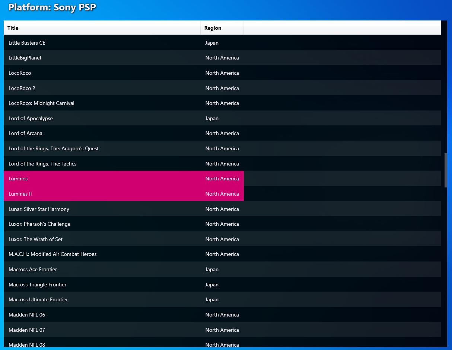The height and width of the screenshot is (350, 452).
Task: Select M.A.C.H.: Modified Air Combat Heroes
Action: coord(52,254)
